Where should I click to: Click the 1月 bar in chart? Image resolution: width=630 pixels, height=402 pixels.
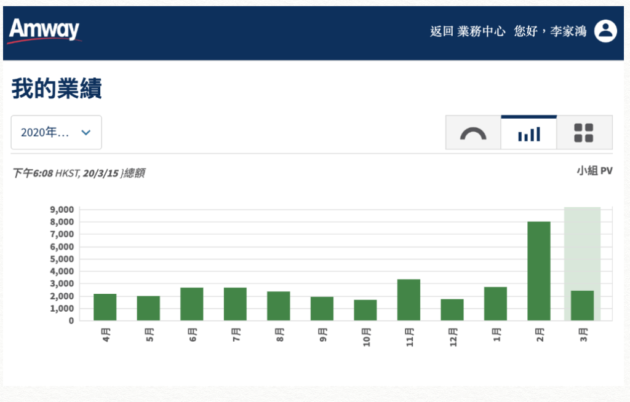coord(495,304)
